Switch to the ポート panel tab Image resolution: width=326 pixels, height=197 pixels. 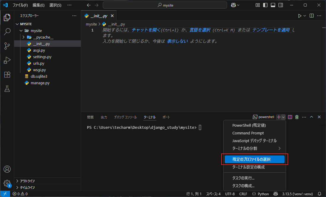(x=166, y=117)
